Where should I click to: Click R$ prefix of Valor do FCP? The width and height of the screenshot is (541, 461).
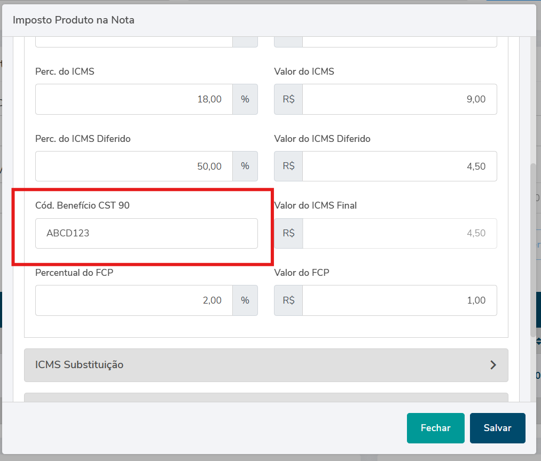288,300
